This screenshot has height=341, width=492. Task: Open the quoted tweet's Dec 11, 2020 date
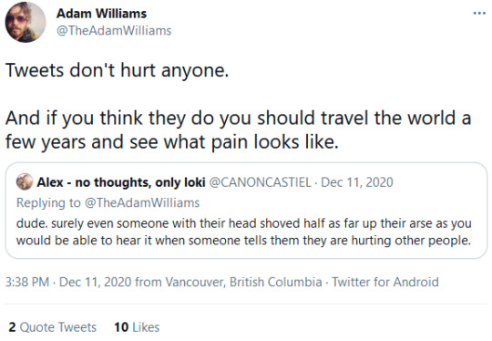(357, 182)
